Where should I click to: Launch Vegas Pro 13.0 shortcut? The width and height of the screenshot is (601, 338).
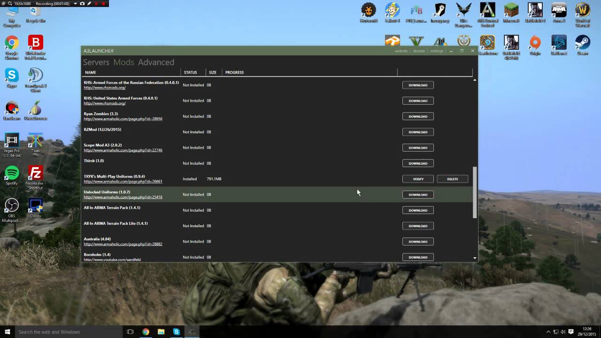[x=12, y=145]
